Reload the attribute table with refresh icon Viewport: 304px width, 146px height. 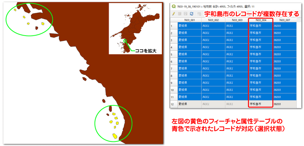192,14
